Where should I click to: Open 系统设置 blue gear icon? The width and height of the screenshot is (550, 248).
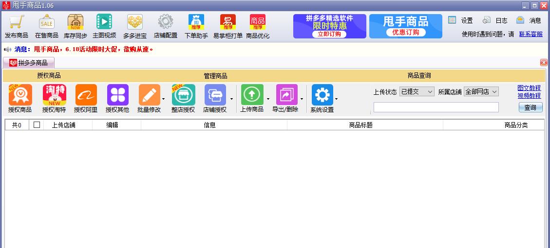pyautogui.click(x=322, y=95)
